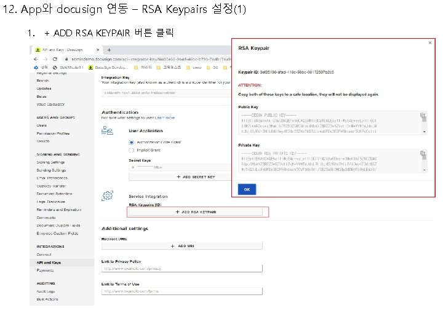Close the API and Keys browser tab
The image size is (443, 332).
[x=98, y=50]
